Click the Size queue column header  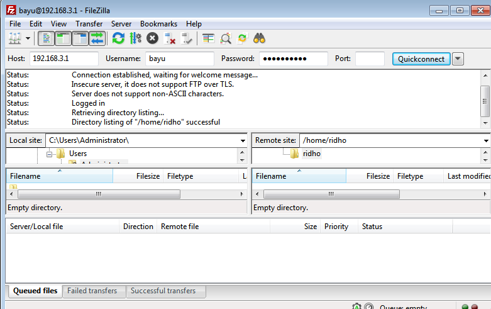[x=295, y=227]
